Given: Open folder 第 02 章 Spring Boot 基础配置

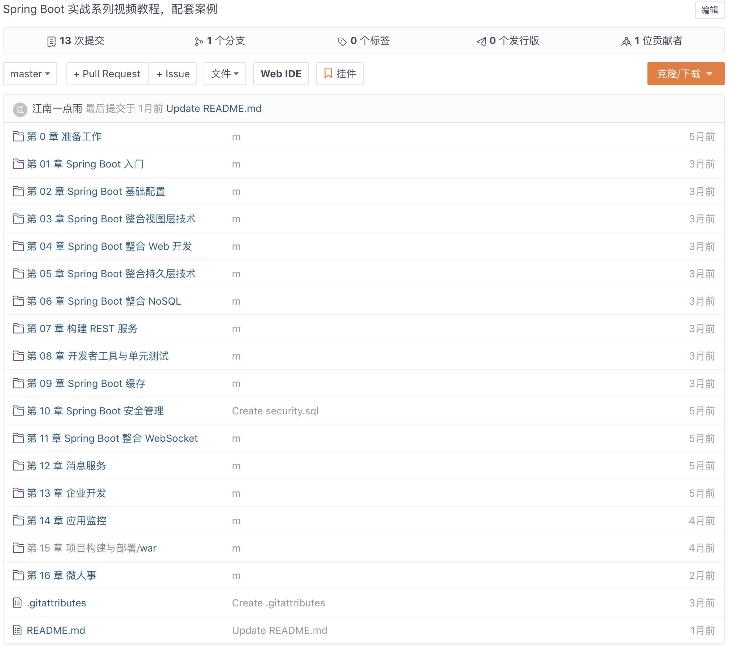Looking at the screenshot, I should [96, 191].
